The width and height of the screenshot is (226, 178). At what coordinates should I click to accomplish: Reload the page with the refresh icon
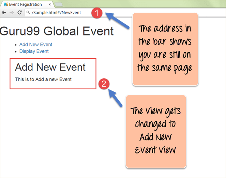pyautogui.click(x=19, y=12)
